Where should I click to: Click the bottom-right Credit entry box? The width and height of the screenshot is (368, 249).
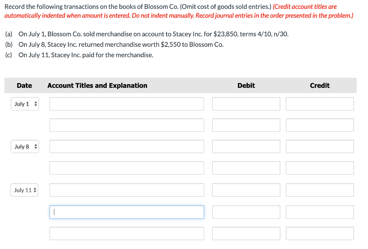319,233
